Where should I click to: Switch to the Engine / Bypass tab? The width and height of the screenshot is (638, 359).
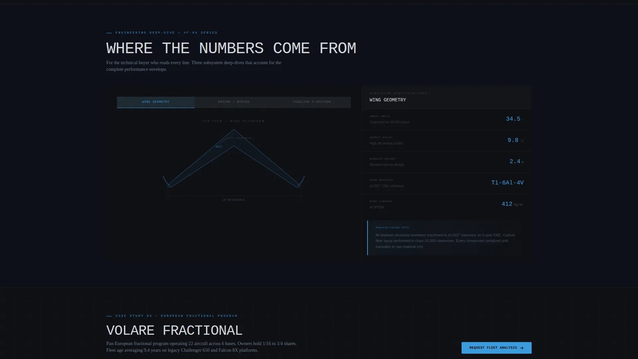(x=234, y=102)
